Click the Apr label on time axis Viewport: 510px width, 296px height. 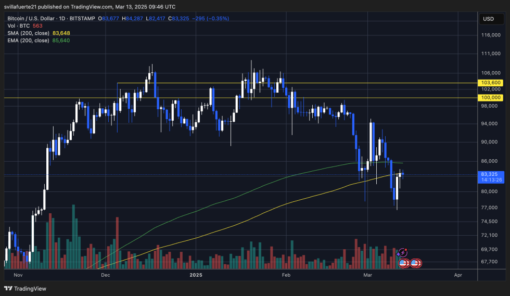tap(458, 274)
